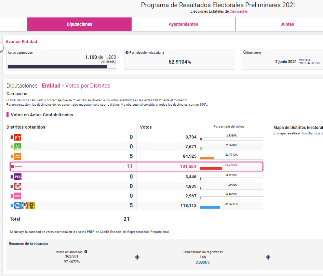The width and height of the screenshot is (323, 276).
Task: Click the orange Movimiento Ciudadano logo
Action: pyautogui.click(x=17, y=156)
